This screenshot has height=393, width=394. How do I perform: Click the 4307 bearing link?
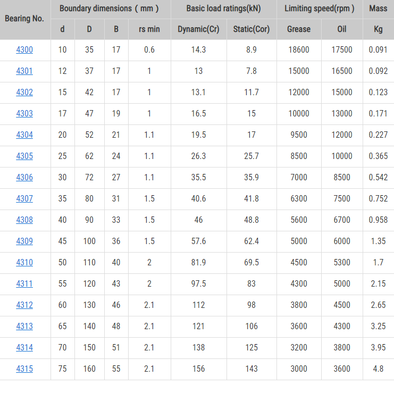[24, 199]
